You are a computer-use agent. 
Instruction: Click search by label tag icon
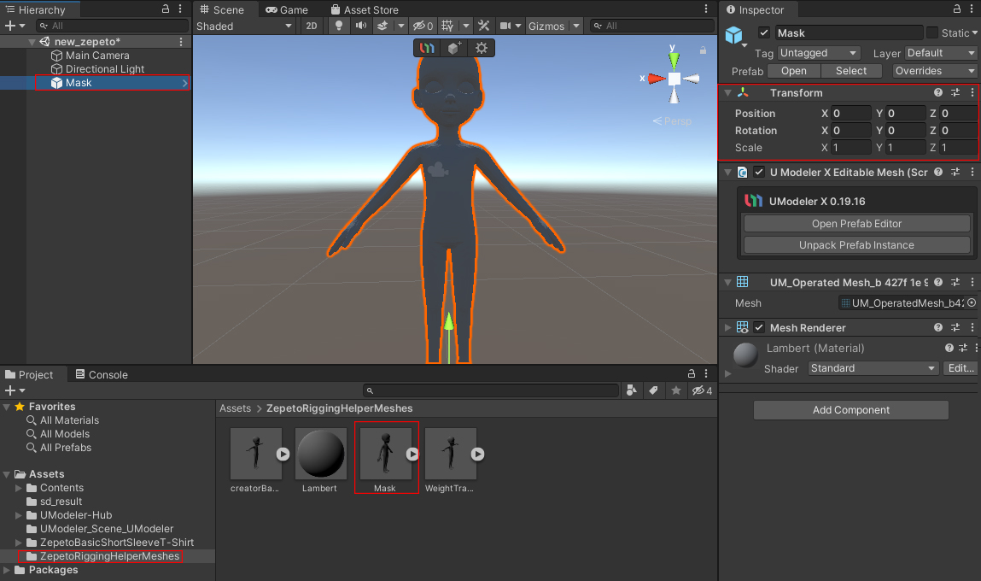point(653,390)
